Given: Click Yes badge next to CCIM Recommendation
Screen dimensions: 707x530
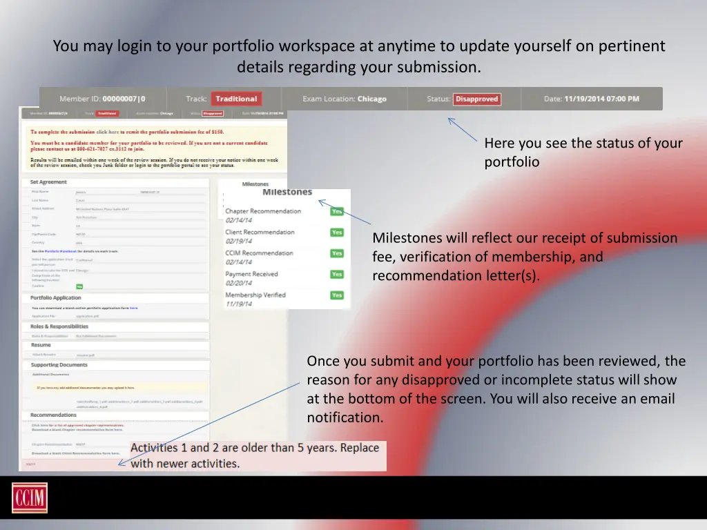Looking at the screenshot, I should pos(337,253).
